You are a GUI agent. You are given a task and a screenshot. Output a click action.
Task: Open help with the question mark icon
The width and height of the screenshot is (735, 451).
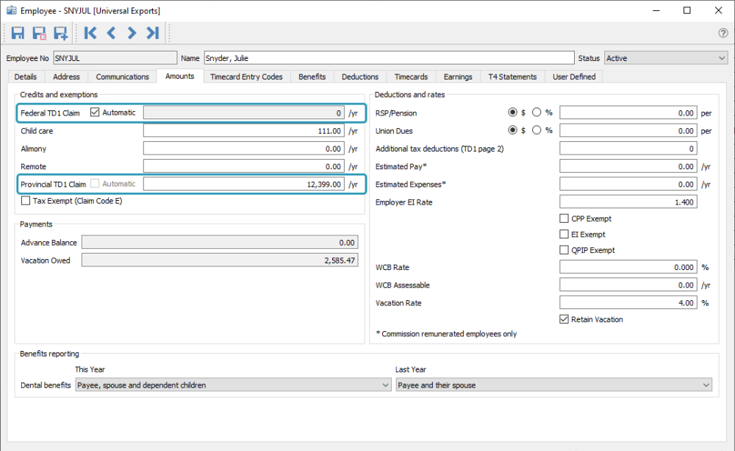(723, 33)
